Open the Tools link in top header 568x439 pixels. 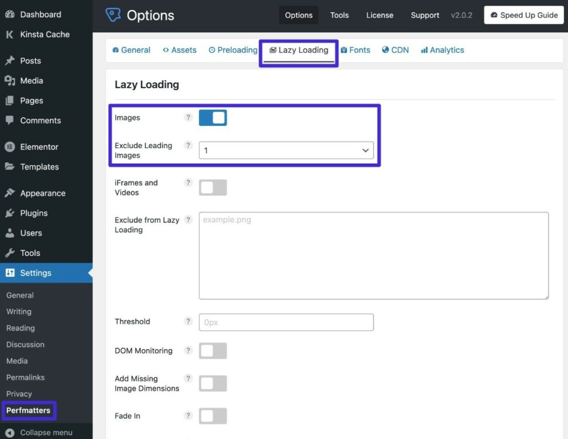click(339, 15)
